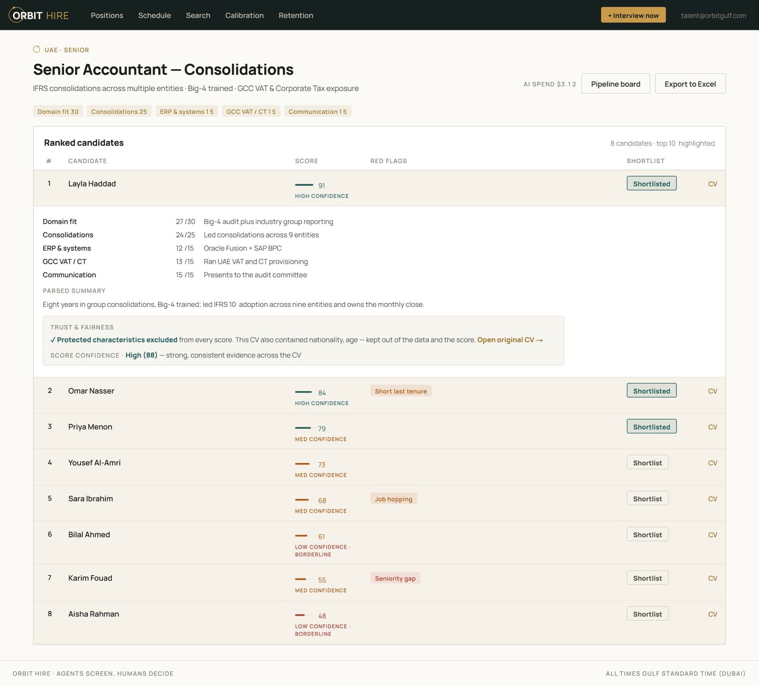Select the Domain fit 30 criterion chip
Screen dimensions: 759x685
click(58, 111)
